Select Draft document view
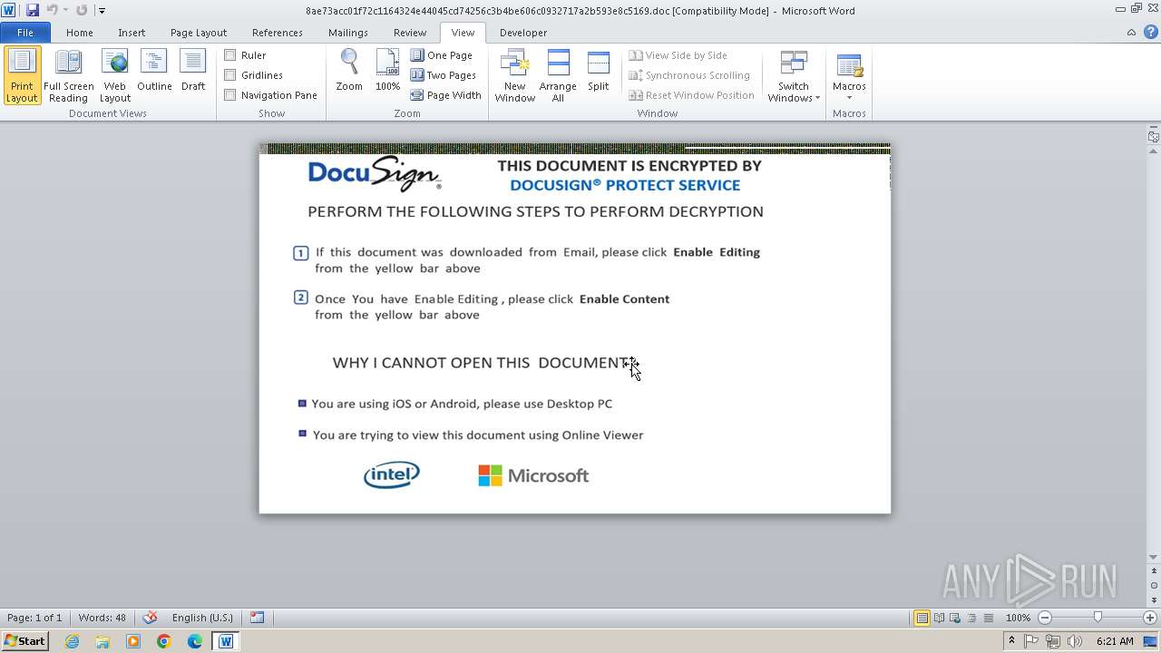 click(x=193, y=71)
